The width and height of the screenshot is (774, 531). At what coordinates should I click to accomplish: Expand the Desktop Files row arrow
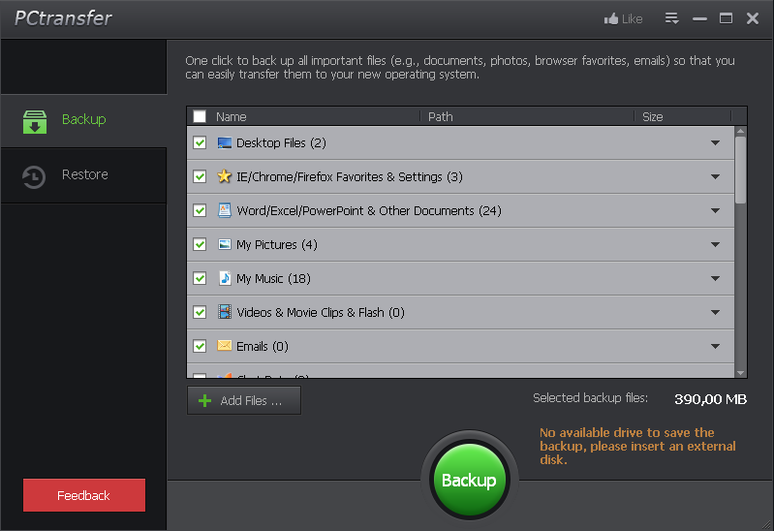(x=715, y=143)
